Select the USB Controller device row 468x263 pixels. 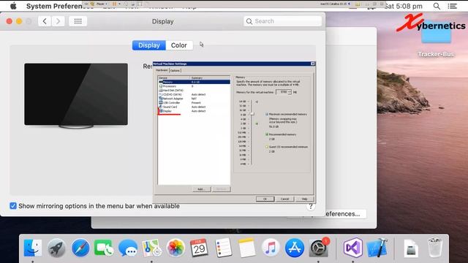194,102
